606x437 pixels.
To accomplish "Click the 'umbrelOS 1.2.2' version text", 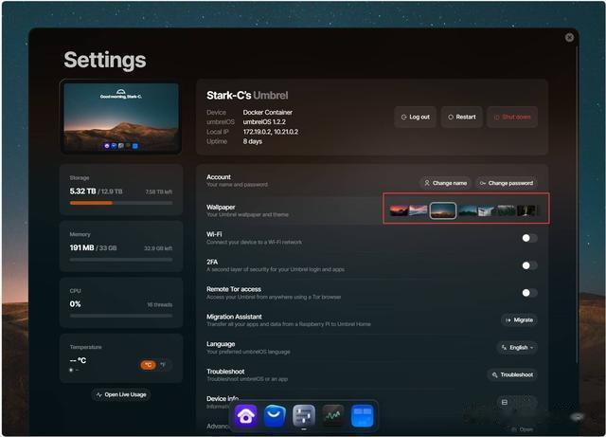I will tap(264, 122).
